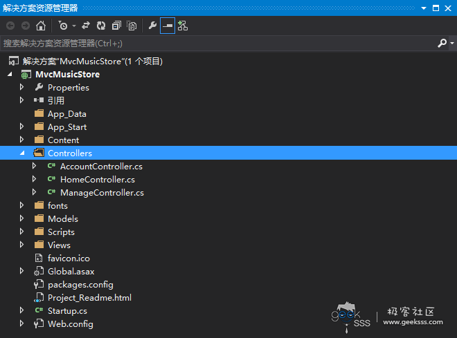The image size is (457, 338).
Task: Collapse the Controllers folder
Action: [22, 153]
